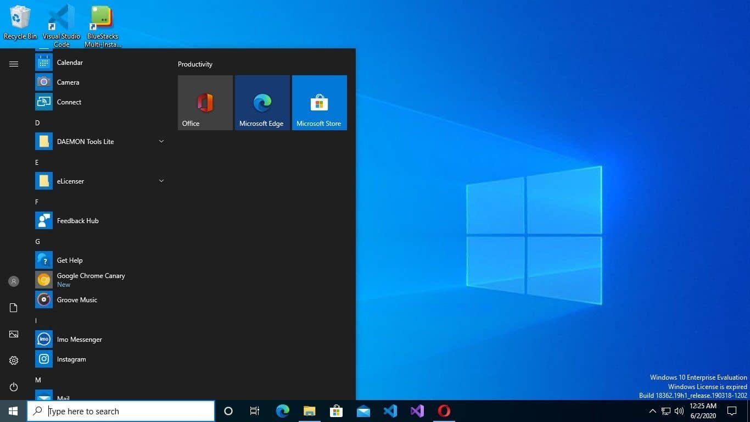Select the letter E group header
This screenshot has height=422, width=750.
(37, 163)
